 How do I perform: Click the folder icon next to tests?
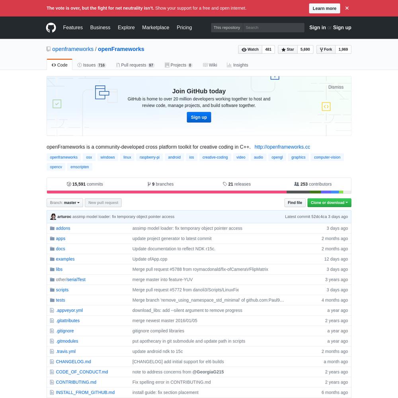[x=52, y=300]
